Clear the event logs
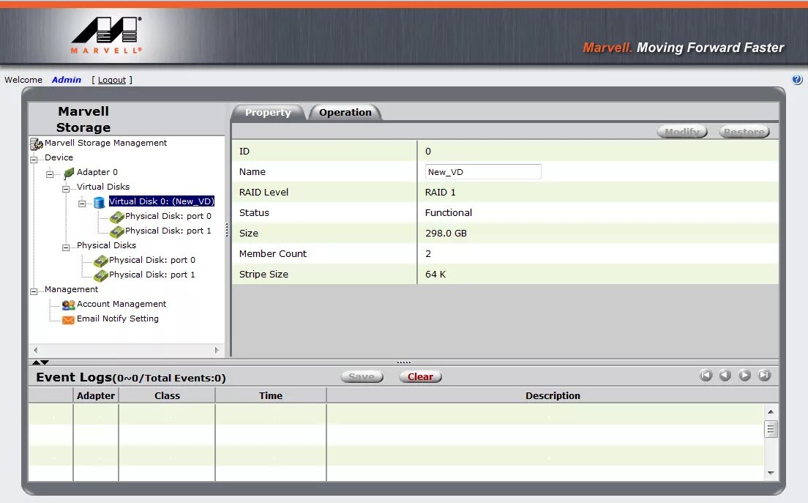The image size is (808, 503). (x=421, y=377)
